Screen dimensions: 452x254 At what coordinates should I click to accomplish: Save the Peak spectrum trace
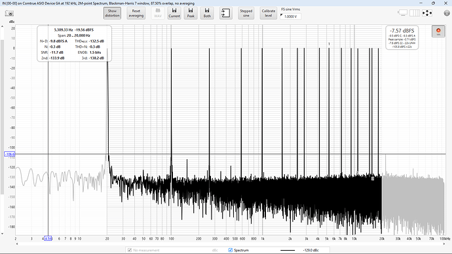[x=191, y=13]
